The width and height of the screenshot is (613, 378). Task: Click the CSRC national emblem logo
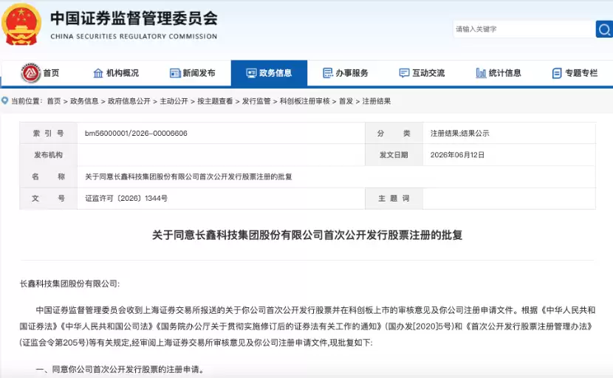(x=21, y=24)
